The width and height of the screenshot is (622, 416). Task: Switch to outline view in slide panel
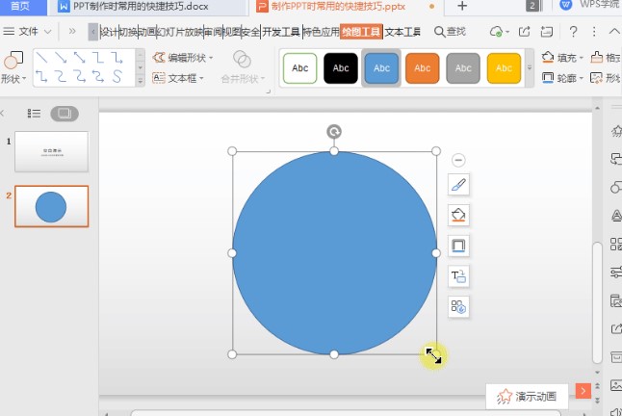[35, 114]
